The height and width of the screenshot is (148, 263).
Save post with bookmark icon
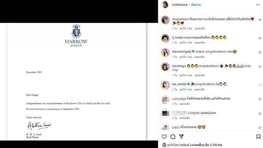tap(258, 136)
